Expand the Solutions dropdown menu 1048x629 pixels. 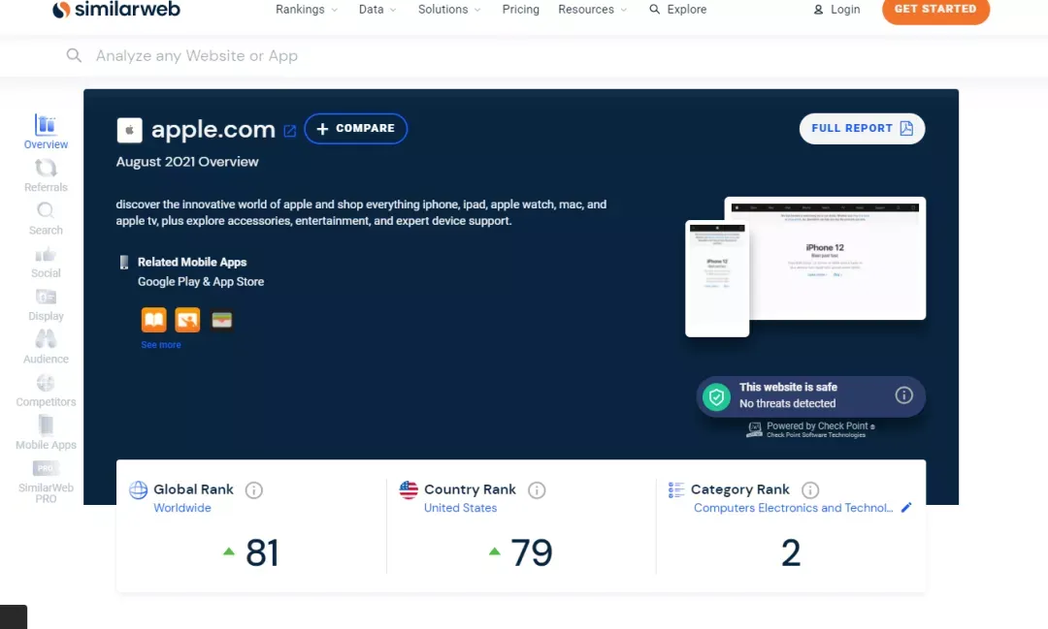coord(449,10)
